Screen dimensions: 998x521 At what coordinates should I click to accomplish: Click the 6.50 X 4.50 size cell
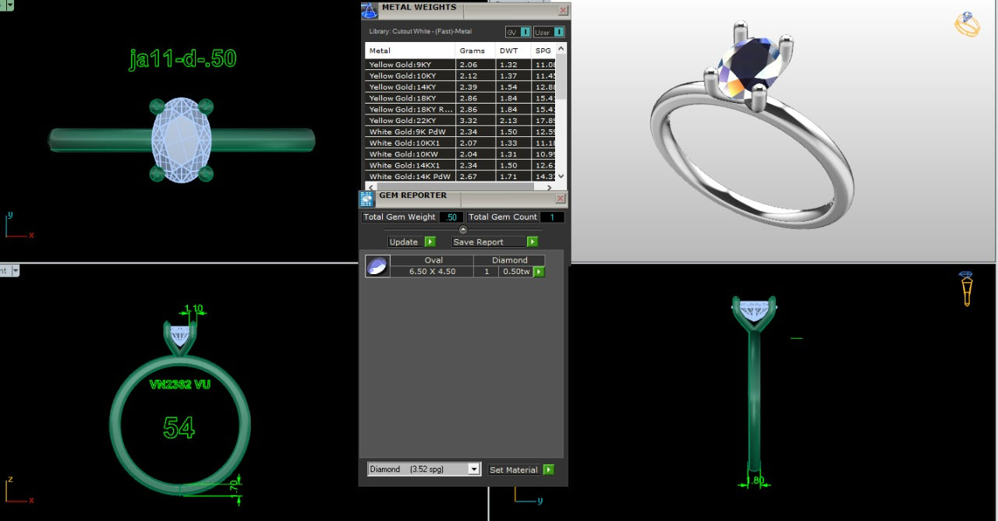(x=434, y=271)
